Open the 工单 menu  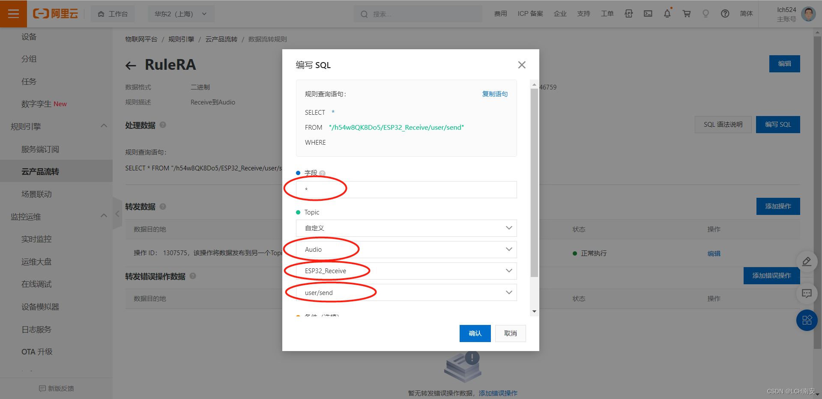pos(607,14)
